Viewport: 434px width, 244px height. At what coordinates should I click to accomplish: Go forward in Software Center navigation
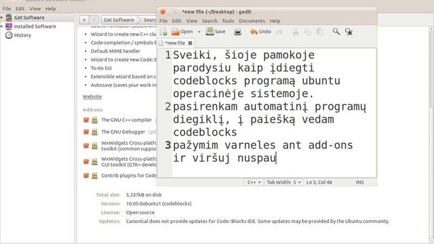click(94, 20)
